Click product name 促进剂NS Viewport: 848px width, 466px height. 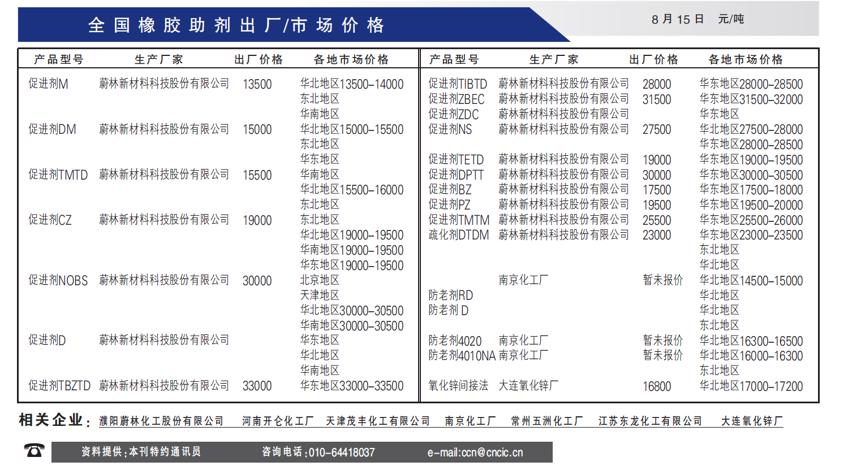point(450,129)
